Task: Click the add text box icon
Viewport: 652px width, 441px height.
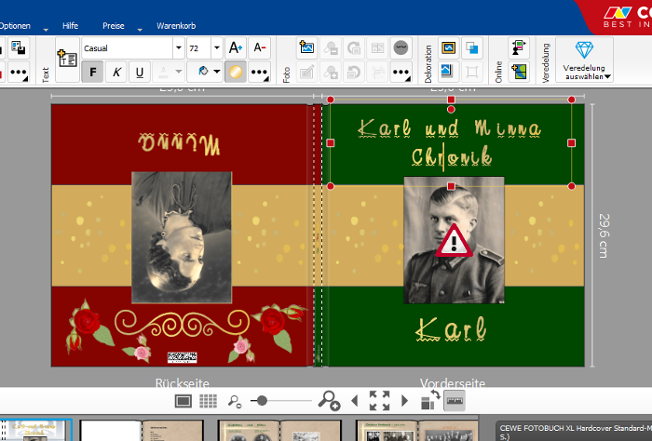Action: coord(67,59)
